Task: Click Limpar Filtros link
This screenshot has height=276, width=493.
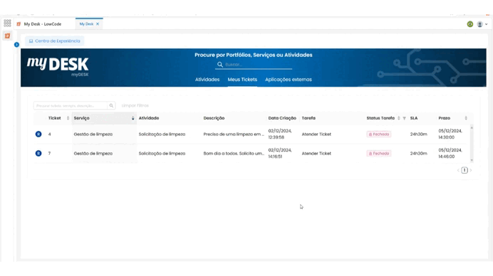Action: [135, 105]
